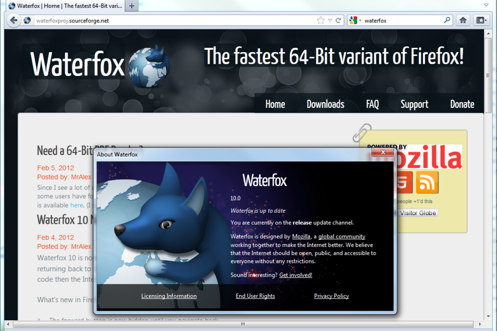Screen dimensions: 497x331
Task: Click the address bar URL field
Action: tap(174, 20)
